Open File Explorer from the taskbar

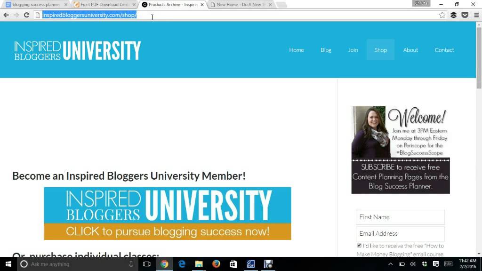coord(199,264)
